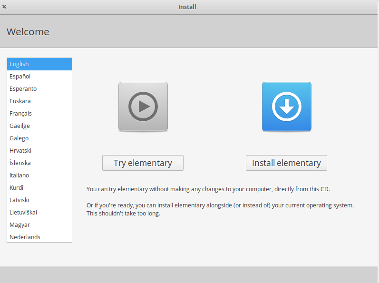Choose Italiano language entry
The height and width of the screenshot is (283, 379).
39,175
